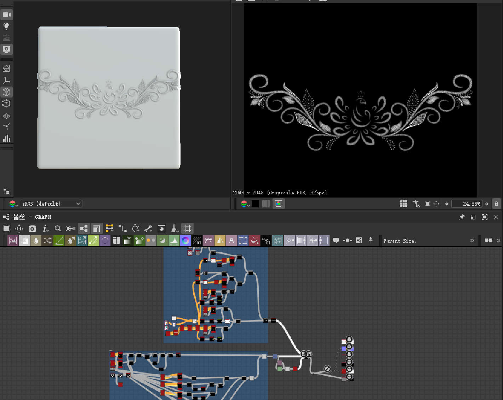Add a Text node with the A icon
This screenshot has height=400, width=503.
(x=232, y=241)
